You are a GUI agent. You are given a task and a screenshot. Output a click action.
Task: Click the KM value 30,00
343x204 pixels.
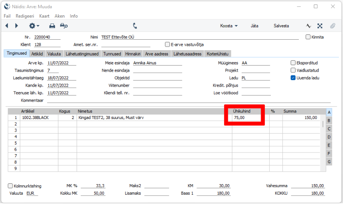tap(214, 186)
